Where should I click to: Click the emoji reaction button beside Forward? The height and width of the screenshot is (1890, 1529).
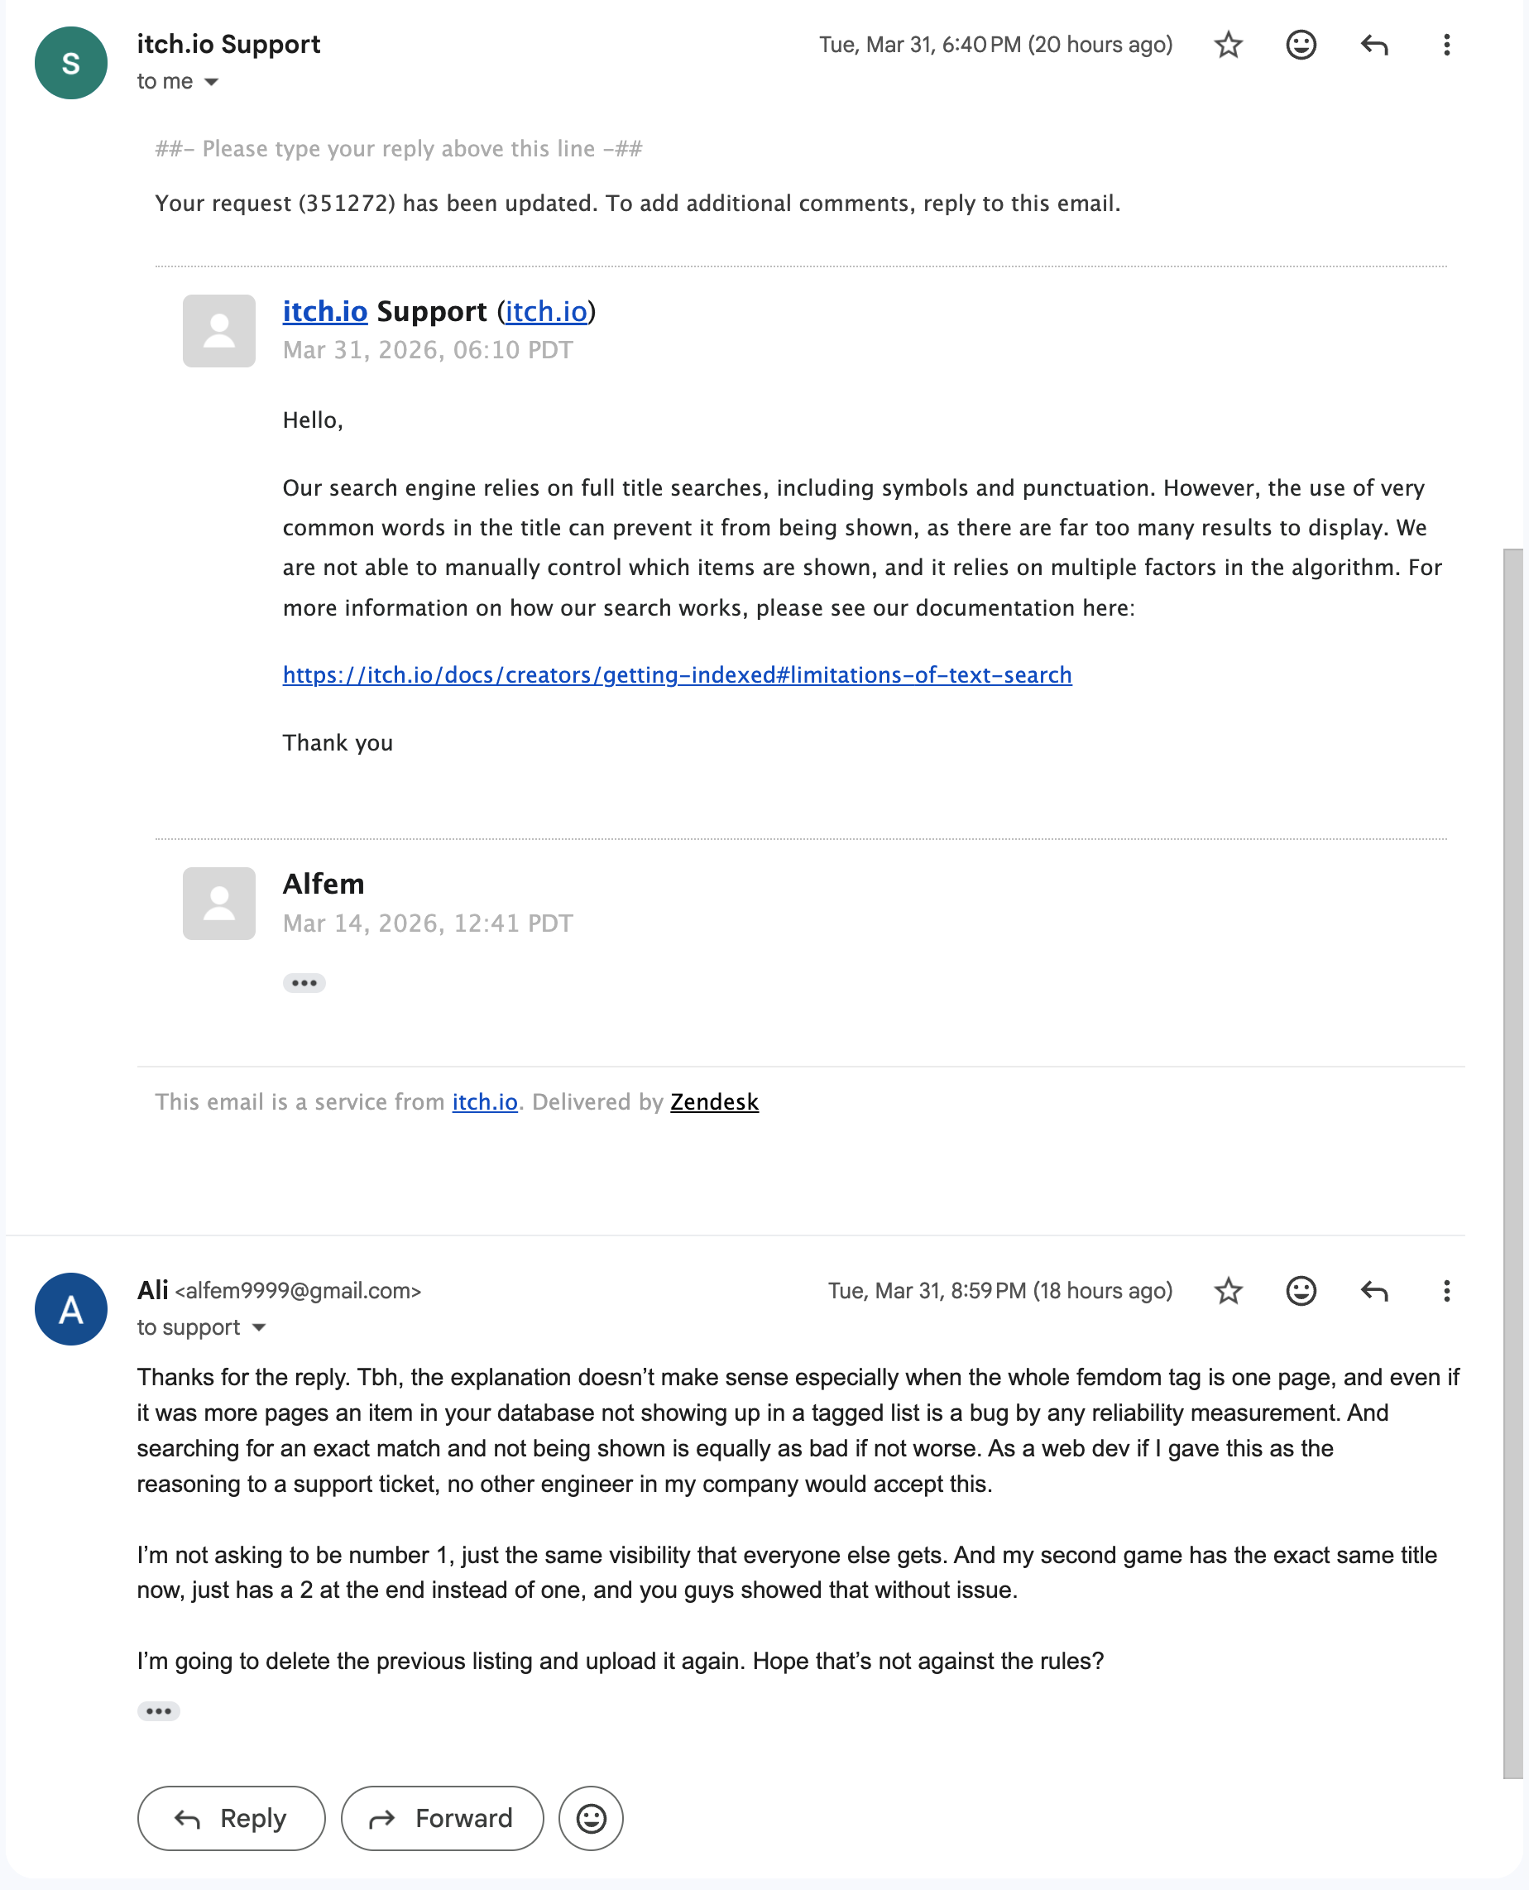[591, 1819]
